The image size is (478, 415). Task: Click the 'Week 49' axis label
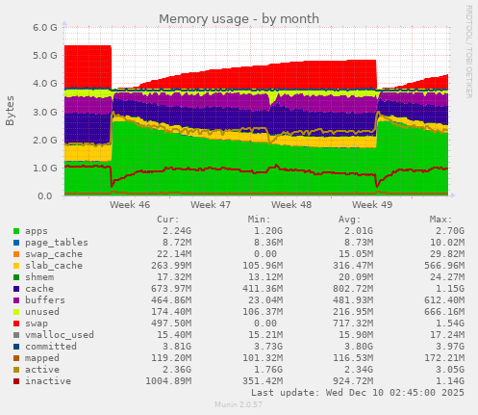[372, 205]
